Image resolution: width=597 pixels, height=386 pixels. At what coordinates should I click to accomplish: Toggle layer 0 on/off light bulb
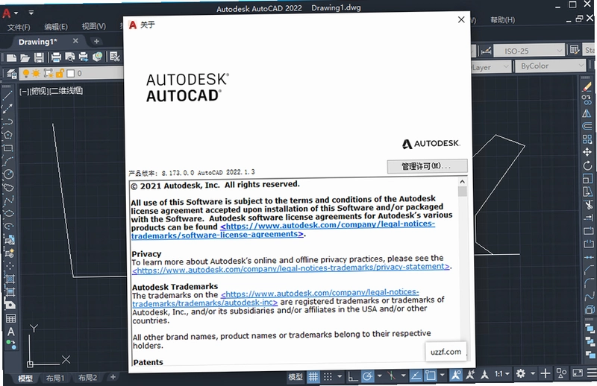pos(26,73)
